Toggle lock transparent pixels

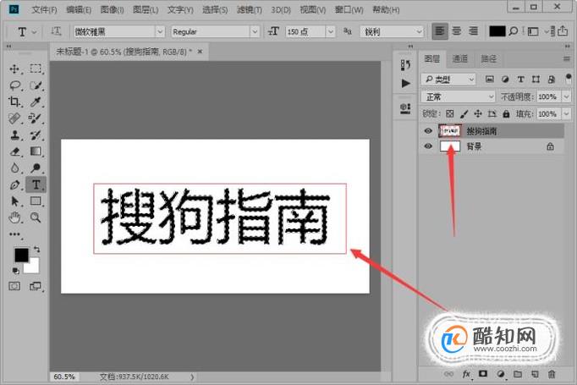[450, 113]
